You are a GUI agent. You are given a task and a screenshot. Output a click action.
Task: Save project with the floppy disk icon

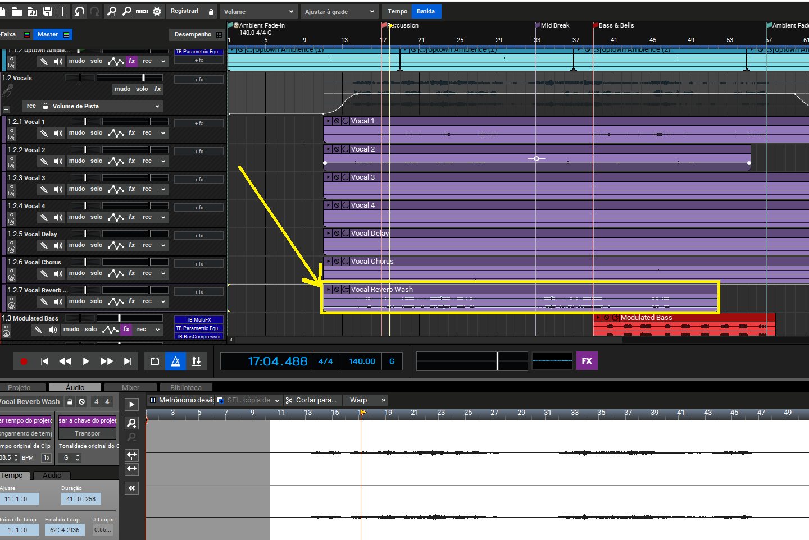[47, 11]
